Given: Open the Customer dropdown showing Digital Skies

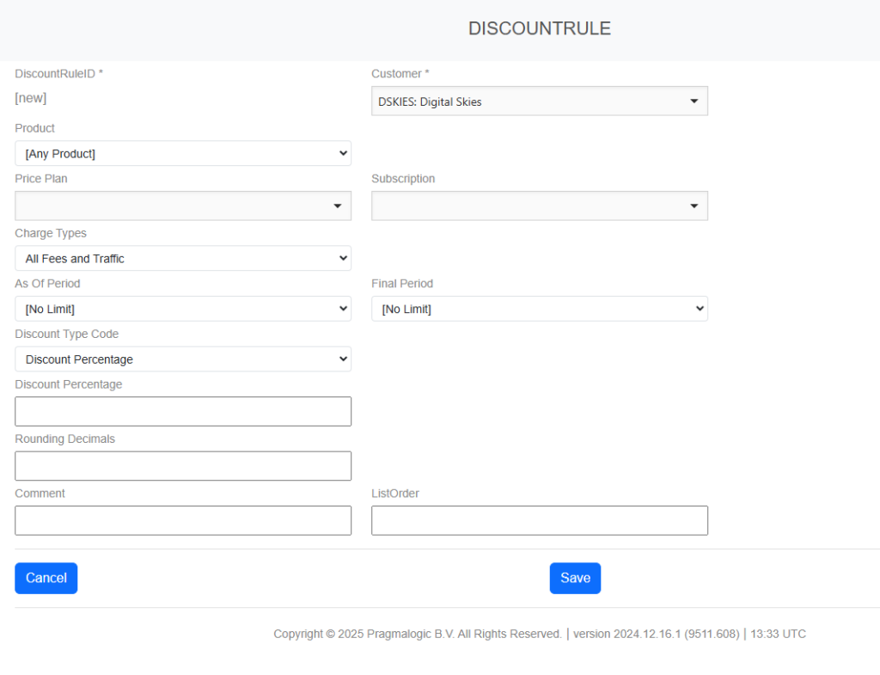Looking at the screenshot, I should tap(539, 101).
